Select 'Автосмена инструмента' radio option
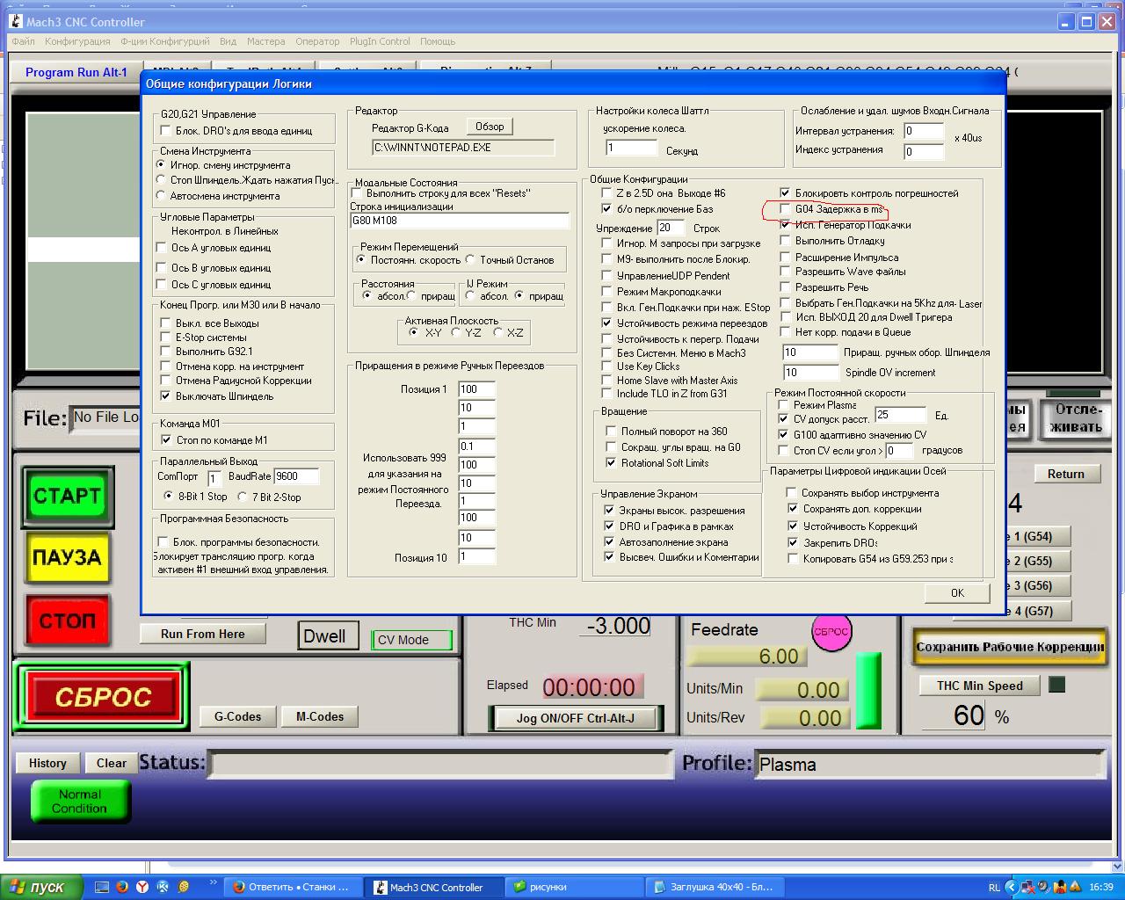This screenshot has height=900, width=1125. (x=161, y=196)
